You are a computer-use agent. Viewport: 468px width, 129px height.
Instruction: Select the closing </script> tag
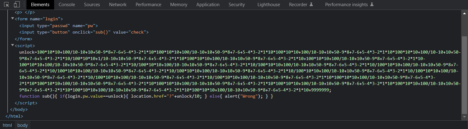coord(26,103)
